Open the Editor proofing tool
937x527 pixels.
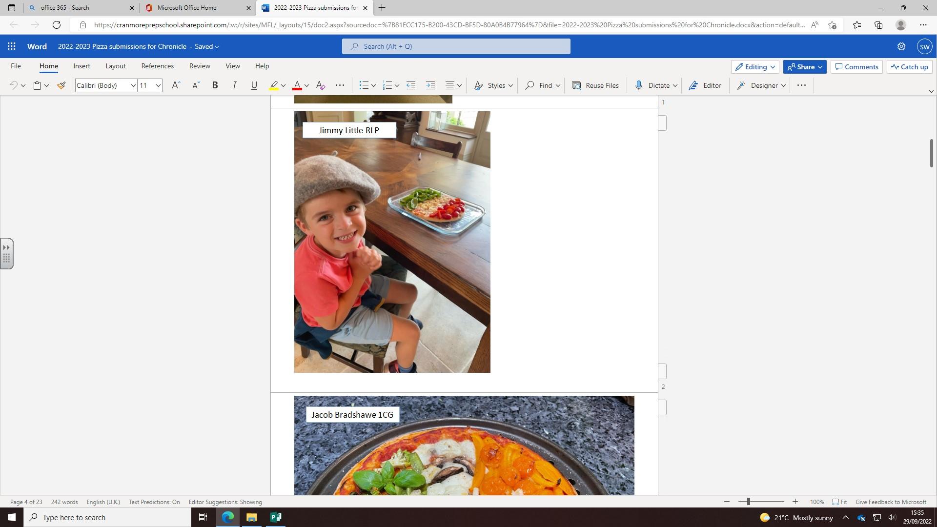coord(705,85)
